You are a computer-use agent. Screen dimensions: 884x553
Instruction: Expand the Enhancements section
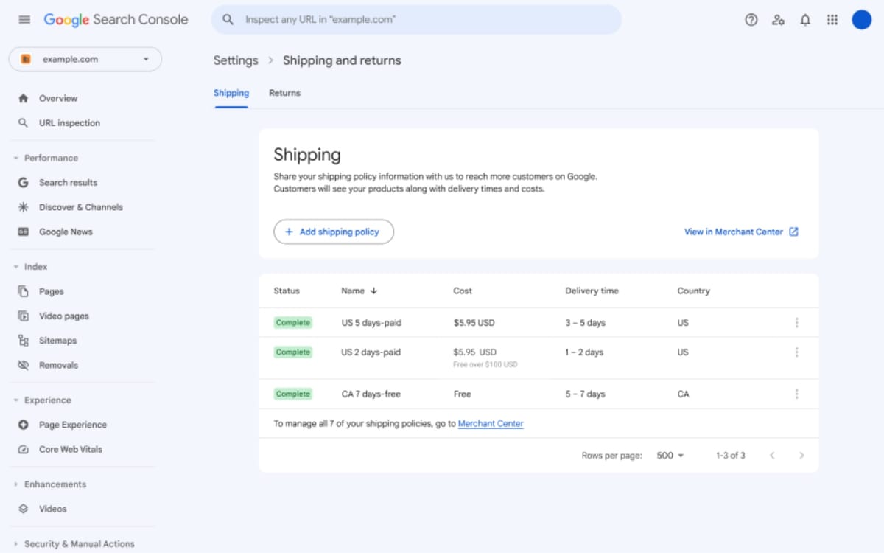pos(55,484)
